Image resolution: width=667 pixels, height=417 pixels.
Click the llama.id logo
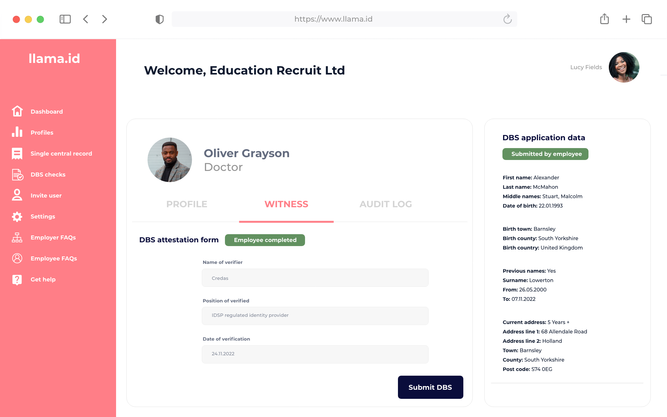coord(54,58)
